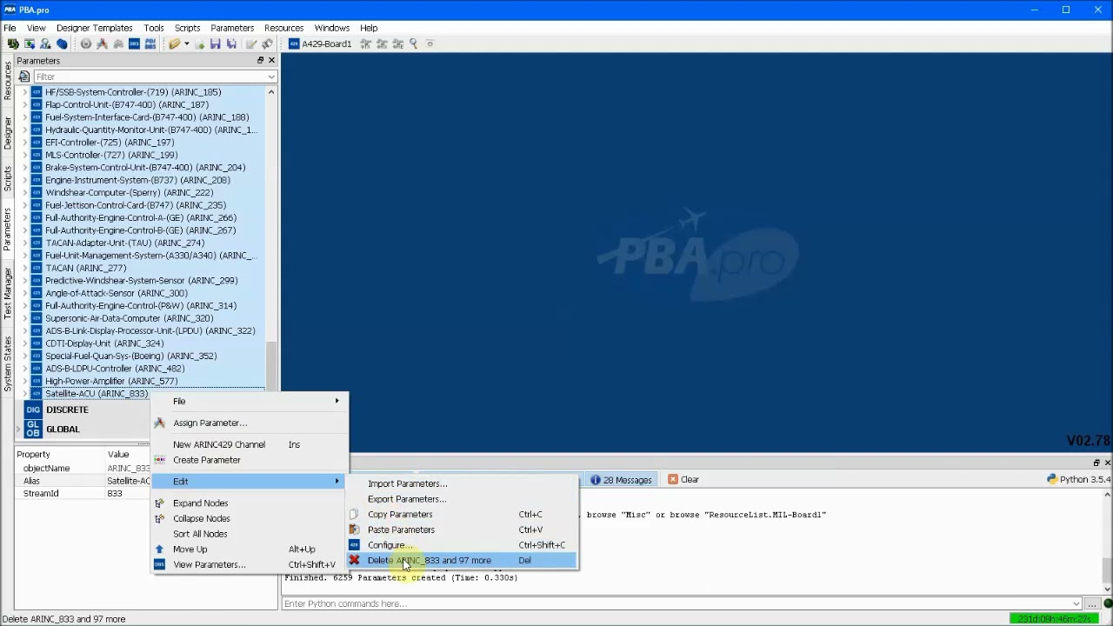This screenshot has height=626, width=1113.
Task: Select Move Up in the context menu
Action: (250, 549)
